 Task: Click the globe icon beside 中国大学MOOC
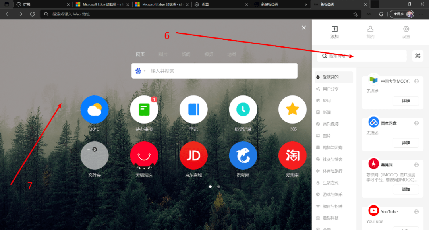[x=416, y=81]
